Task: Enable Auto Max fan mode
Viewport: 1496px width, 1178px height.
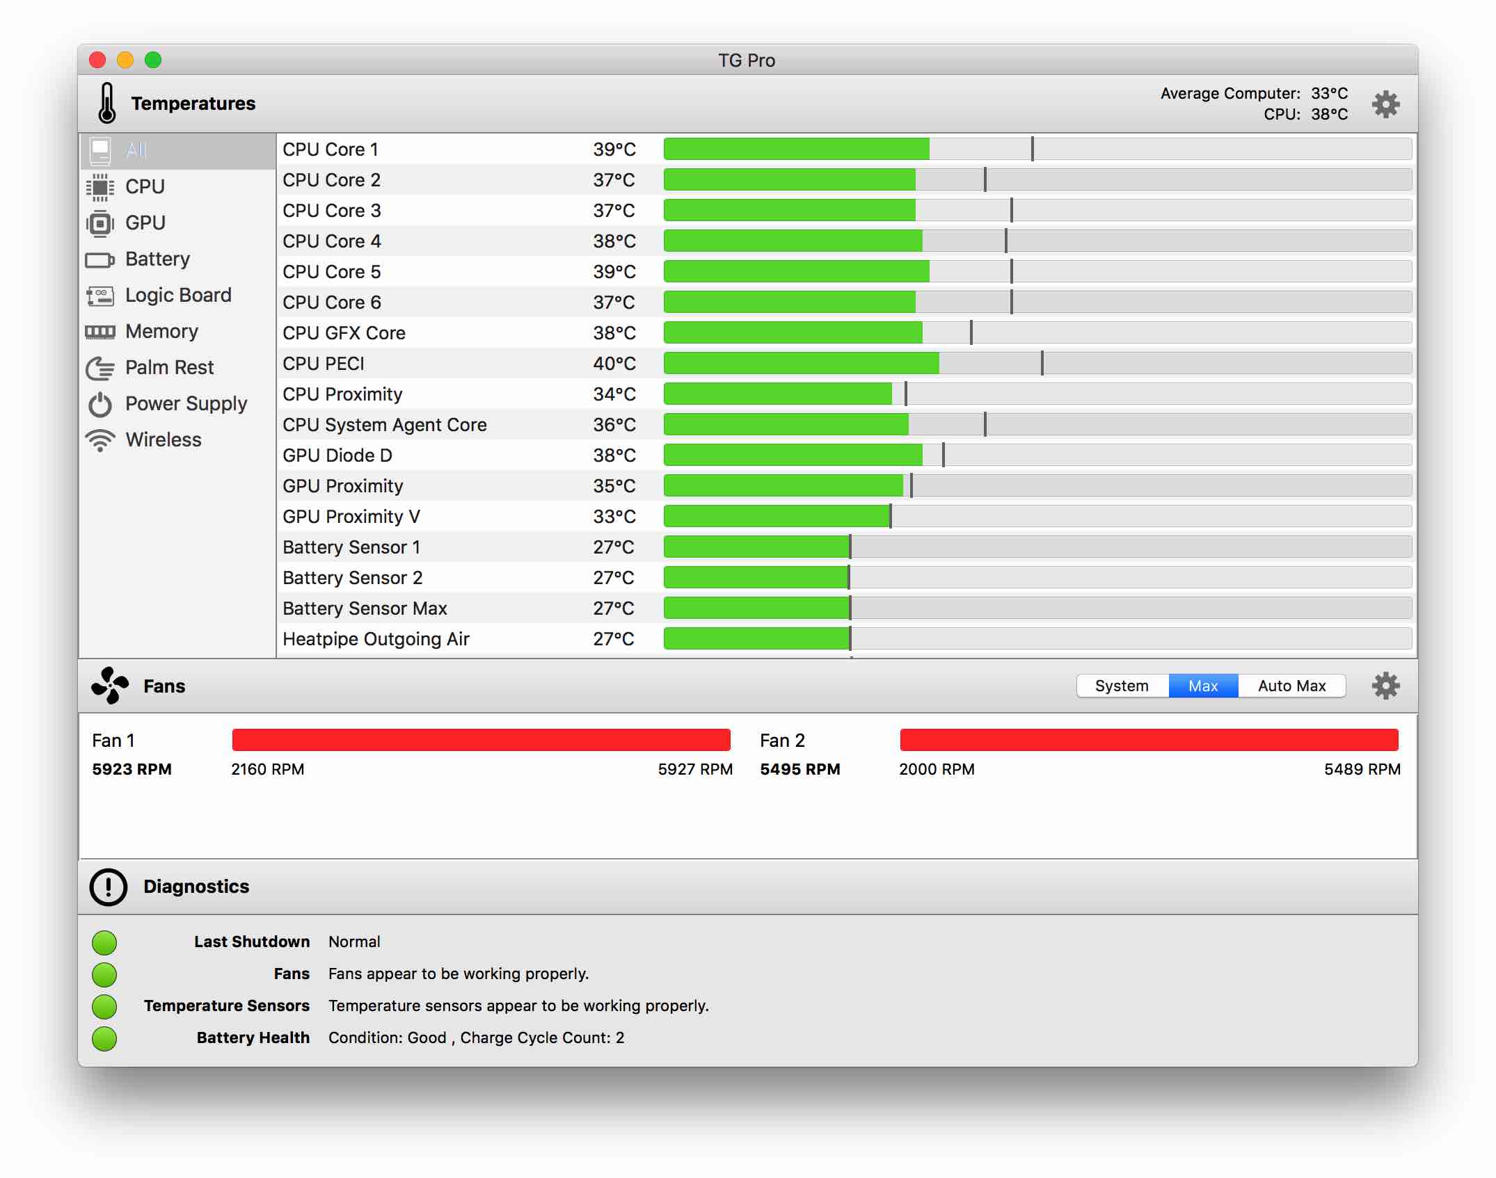Action: point(1291,686)
